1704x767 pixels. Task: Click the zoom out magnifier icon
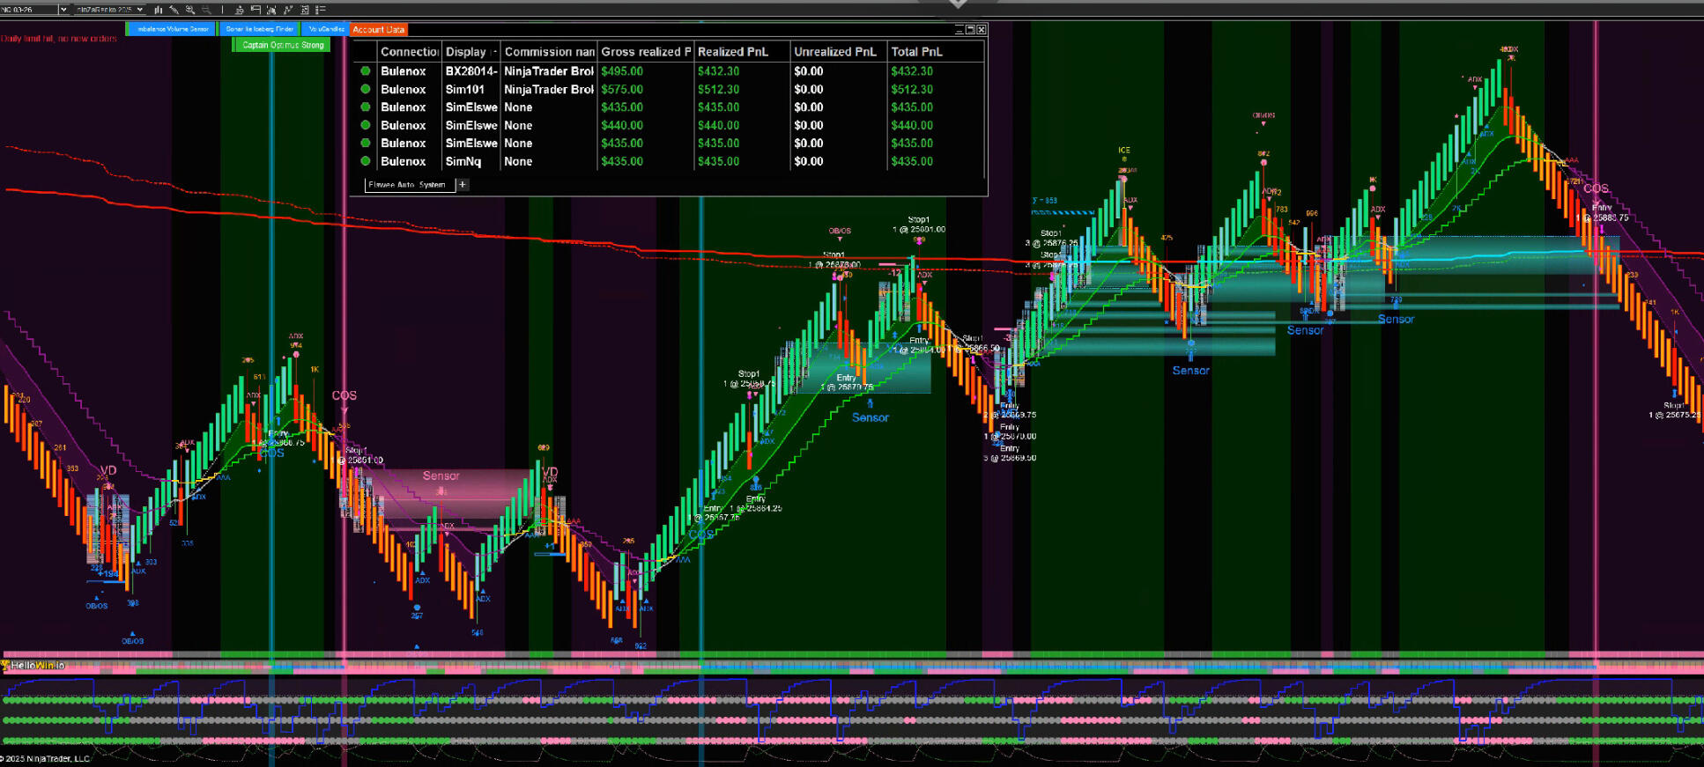click(206, 10)
